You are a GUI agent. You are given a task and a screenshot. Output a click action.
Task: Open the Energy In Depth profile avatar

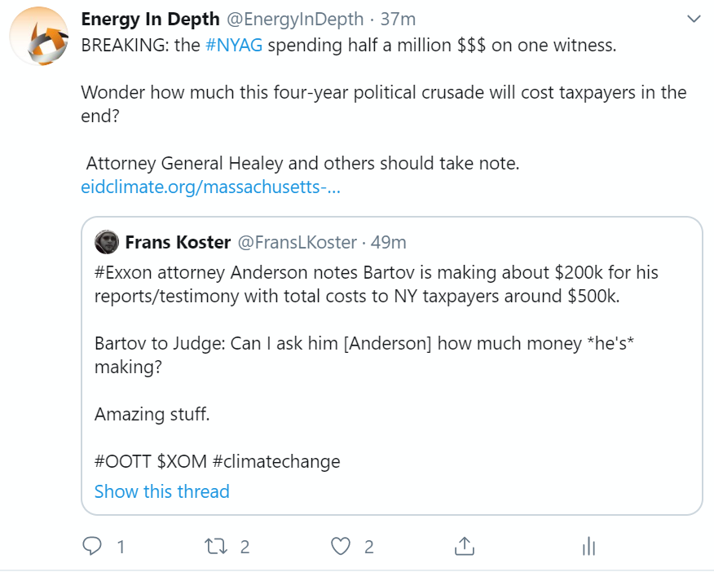click(x=38, y=37)
